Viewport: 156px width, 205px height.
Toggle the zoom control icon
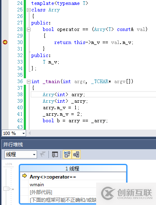76,154
